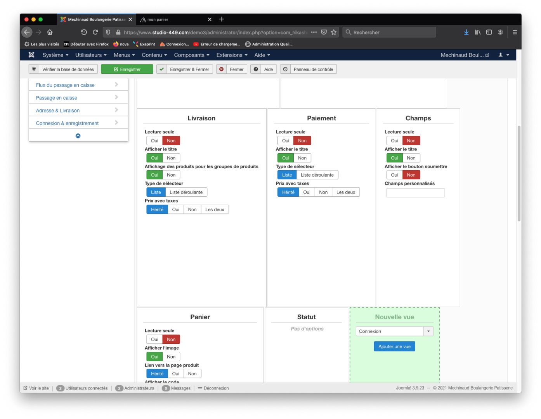The image size is (541, 419).
Task: Collapse the sidebar with the blue up-arrow icon
Action: pos(78,136)
